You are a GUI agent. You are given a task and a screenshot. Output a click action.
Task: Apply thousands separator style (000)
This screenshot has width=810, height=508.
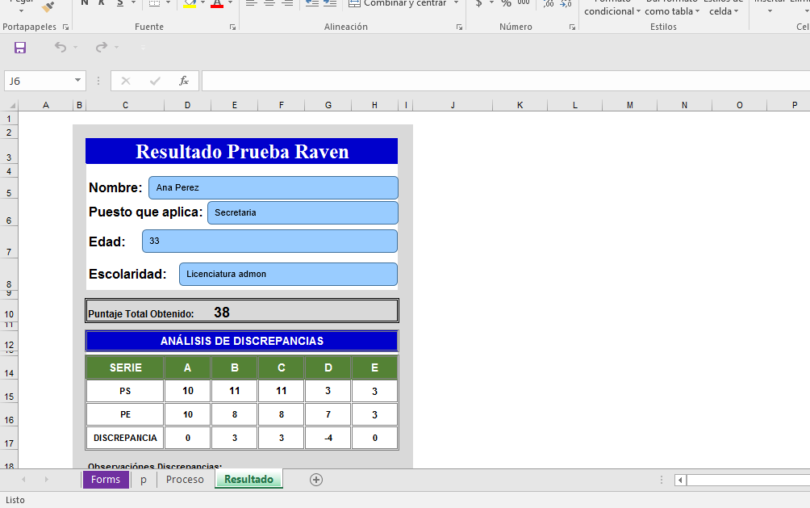coord(524,2)
